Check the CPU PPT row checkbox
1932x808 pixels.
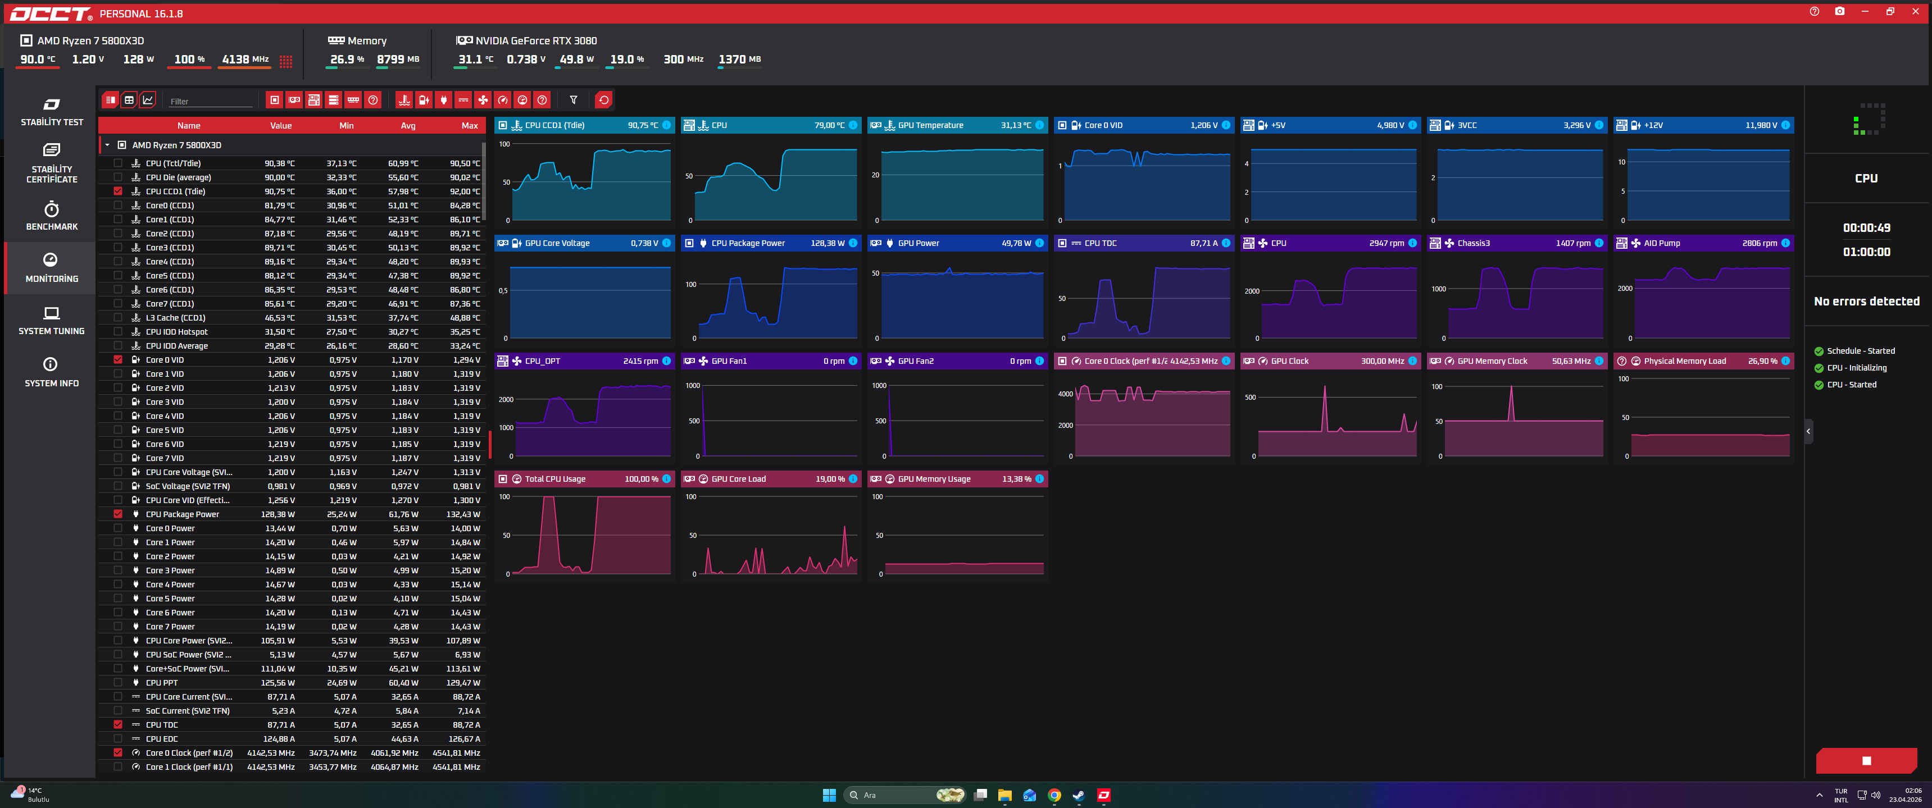tap(118, 683)
